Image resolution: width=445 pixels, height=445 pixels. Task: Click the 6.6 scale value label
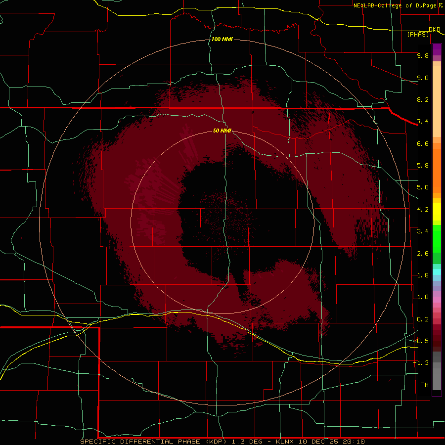(423, 143)
